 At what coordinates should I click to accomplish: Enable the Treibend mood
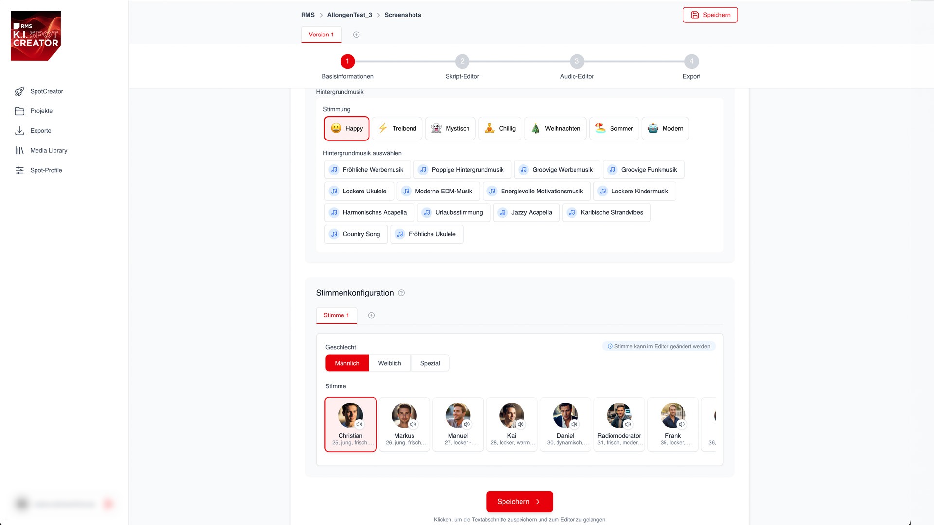(x=397, y=128)
